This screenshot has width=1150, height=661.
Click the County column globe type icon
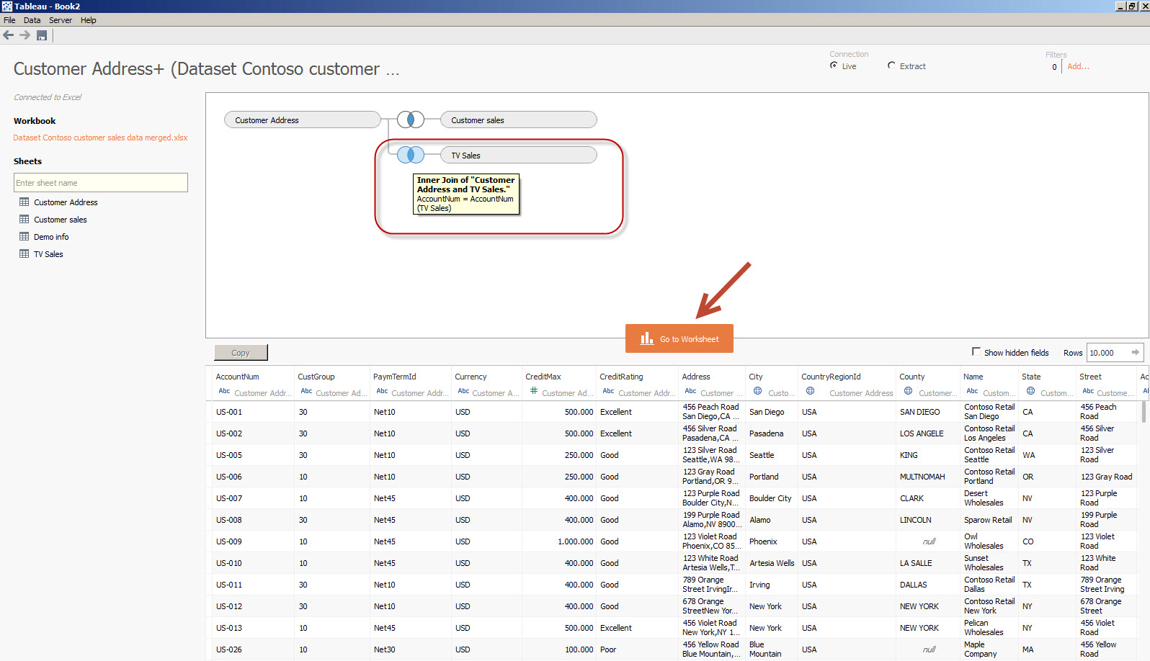(908, 391)
